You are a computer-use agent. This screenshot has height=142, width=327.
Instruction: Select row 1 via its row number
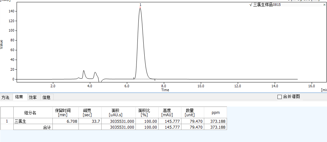(x=7, y=121)
